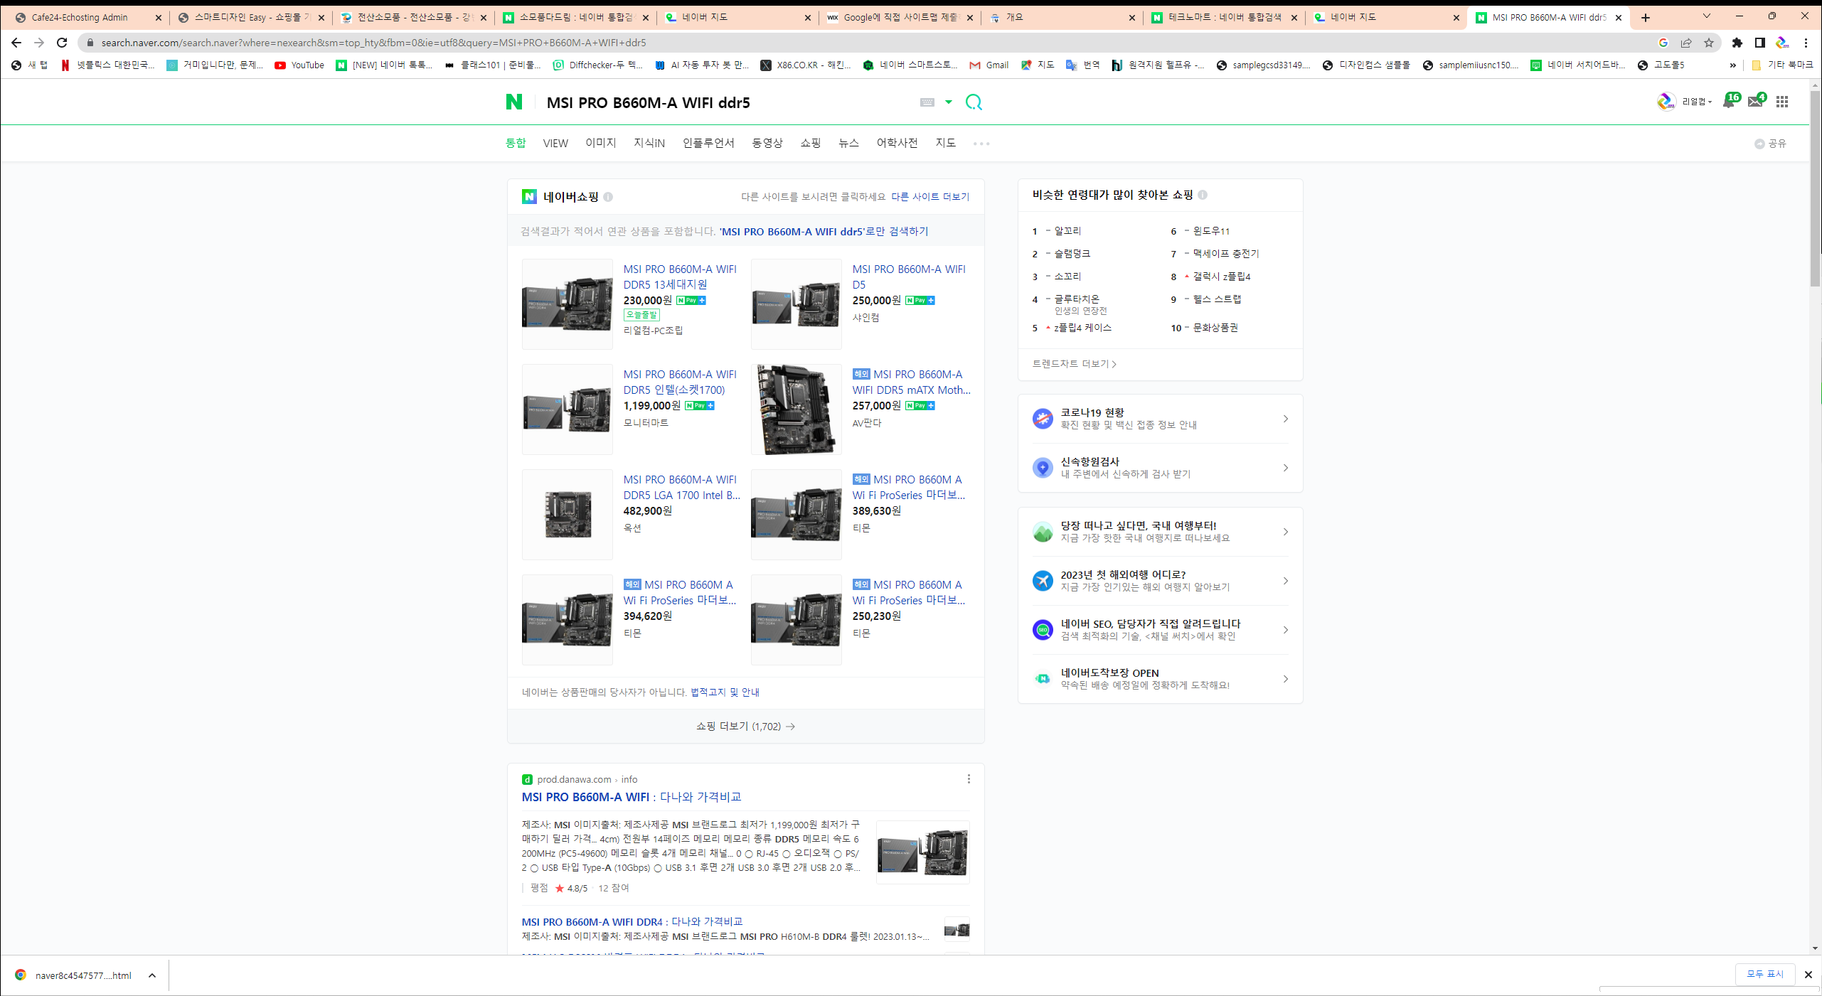Go back with the browser back arrow
Image resolution: width=1822 pixels, height=996 pixels.
point(16,43)
